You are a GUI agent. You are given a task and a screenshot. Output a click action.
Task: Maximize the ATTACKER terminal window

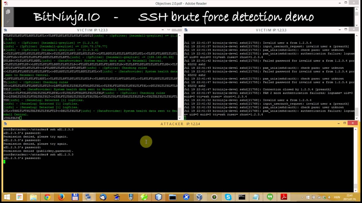click(x=345, y=123)
